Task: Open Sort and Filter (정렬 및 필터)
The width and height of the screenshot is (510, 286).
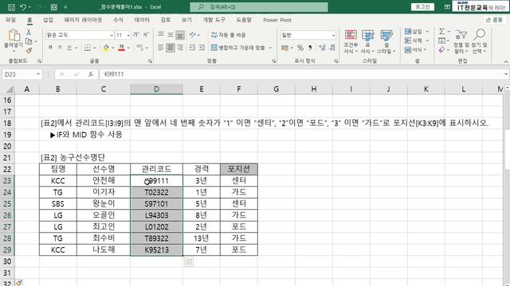Action: [x=461, y=41]
